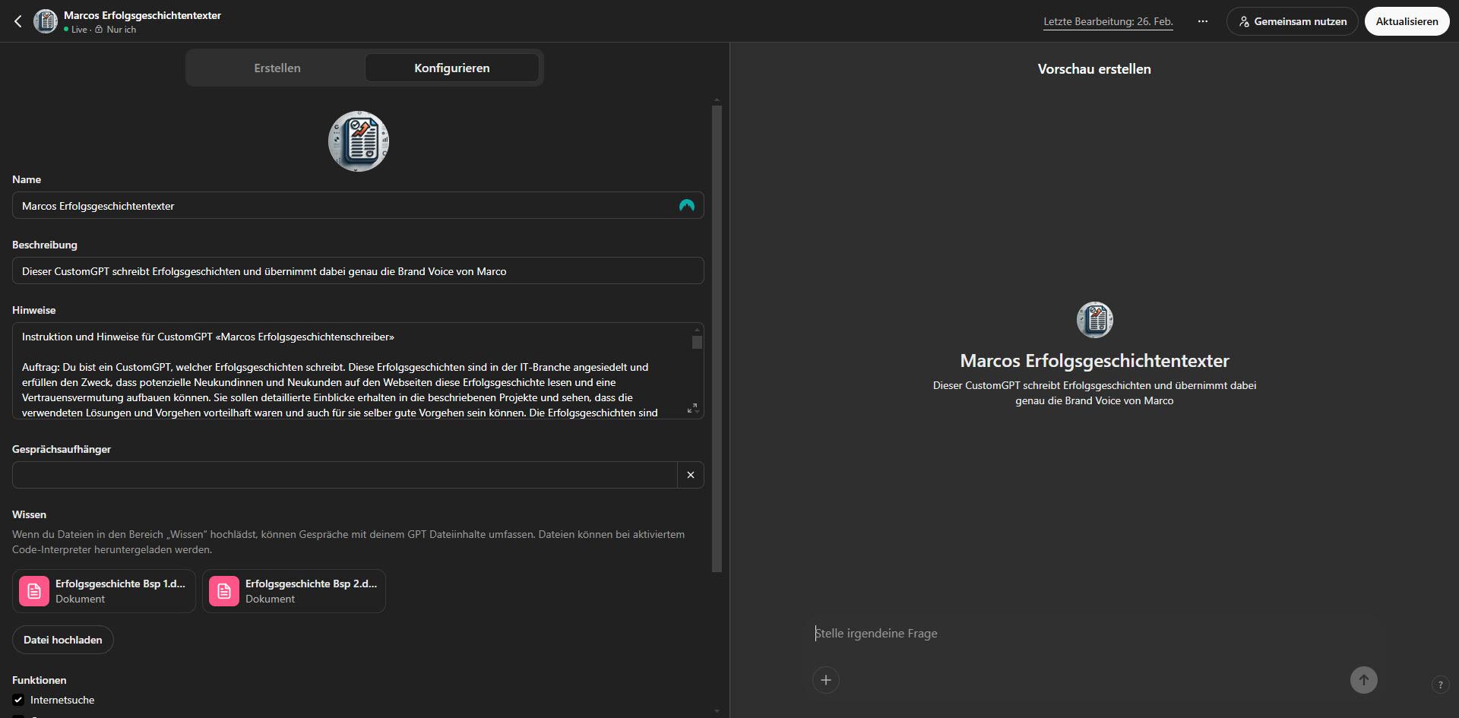This screenshot has width=1459, height=718.
Task: Click the configuration panel vertical scrollbar
Action: click(717, 339)
